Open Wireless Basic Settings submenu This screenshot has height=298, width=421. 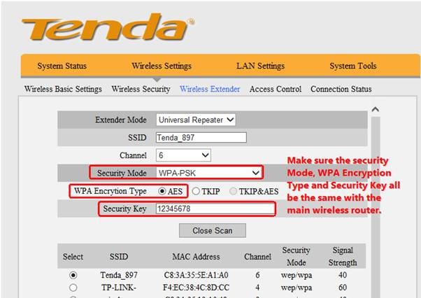point(63,89)
